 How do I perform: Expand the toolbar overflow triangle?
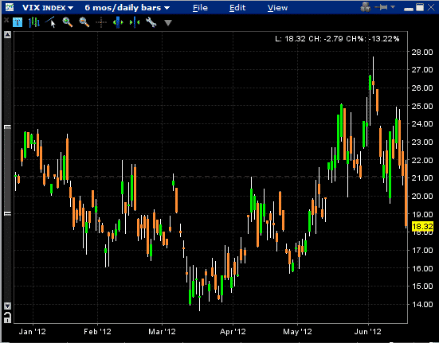click(x=167, y=22)
